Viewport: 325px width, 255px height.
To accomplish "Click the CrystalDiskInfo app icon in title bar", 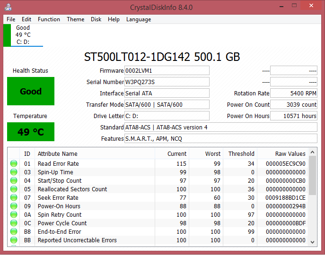I will pos(8,7).
